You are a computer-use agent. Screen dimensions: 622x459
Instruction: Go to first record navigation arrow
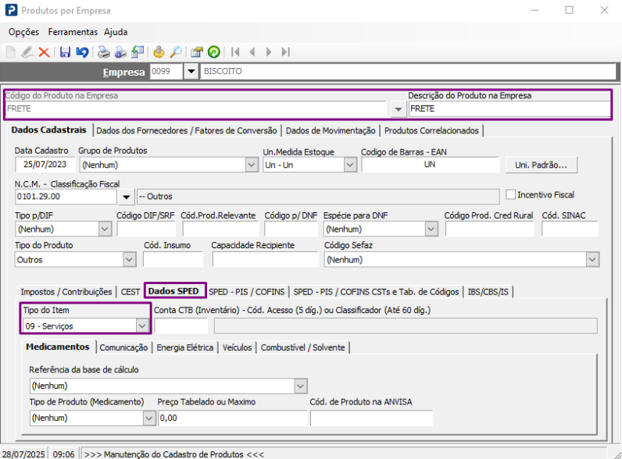click(234, 52)
